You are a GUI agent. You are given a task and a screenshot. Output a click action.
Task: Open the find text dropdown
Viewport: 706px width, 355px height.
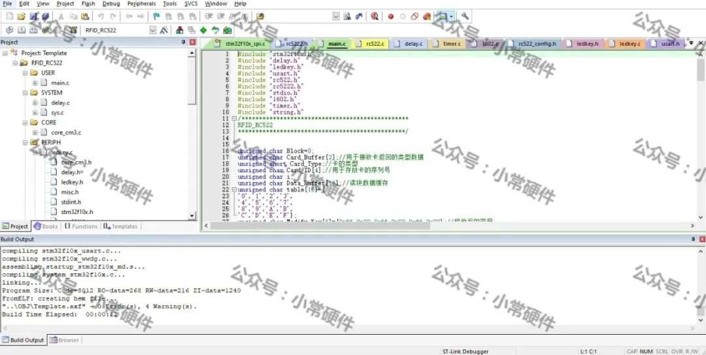(336, 16)
